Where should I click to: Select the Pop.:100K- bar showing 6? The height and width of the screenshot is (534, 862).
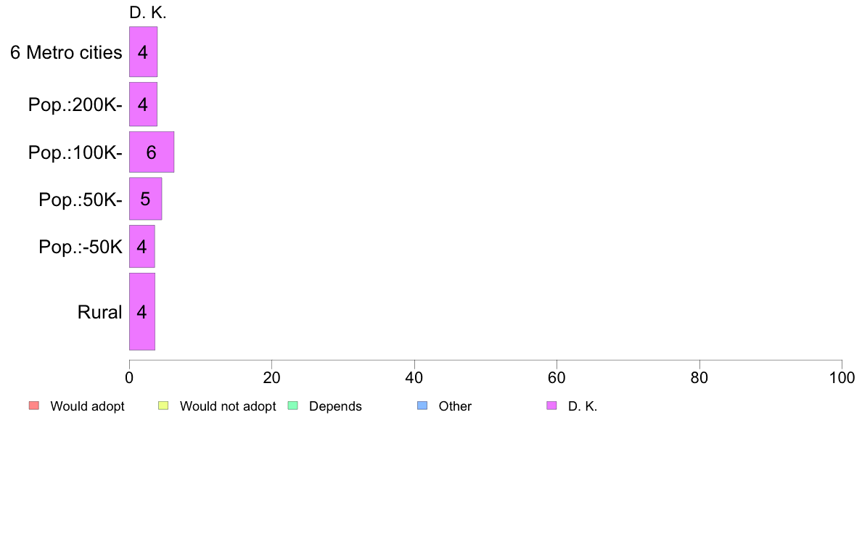point(152,152)
